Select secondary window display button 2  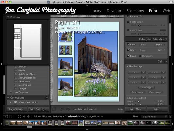pyautogui.click(x=12, y=117)
